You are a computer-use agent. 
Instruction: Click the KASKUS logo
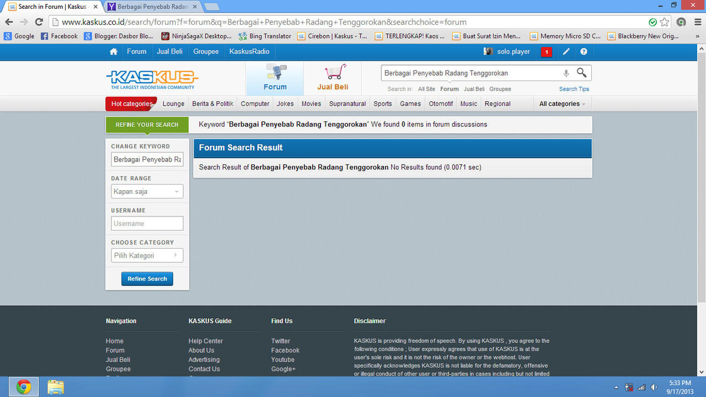tap(152, 79)
